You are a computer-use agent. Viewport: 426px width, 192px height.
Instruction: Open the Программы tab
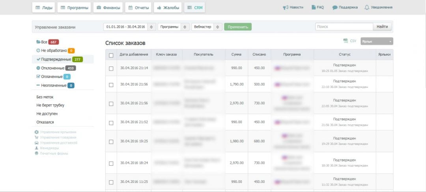74,7
